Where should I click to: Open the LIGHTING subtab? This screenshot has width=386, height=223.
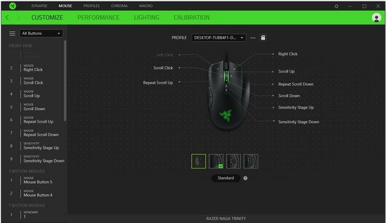146,18
